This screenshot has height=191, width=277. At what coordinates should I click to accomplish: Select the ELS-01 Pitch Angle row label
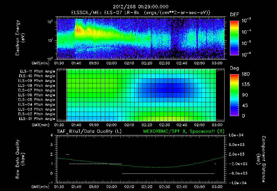[x=37, y=119]
